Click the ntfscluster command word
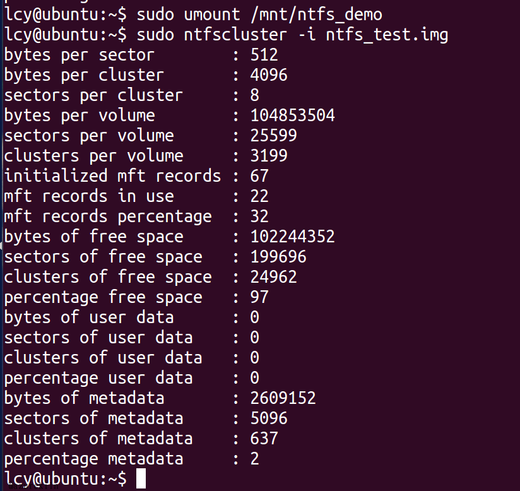Screen dimensions: 520x491 pos(235,35)
